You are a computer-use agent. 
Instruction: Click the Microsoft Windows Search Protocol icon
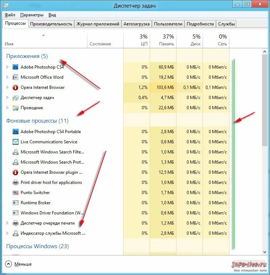[16, 162]
